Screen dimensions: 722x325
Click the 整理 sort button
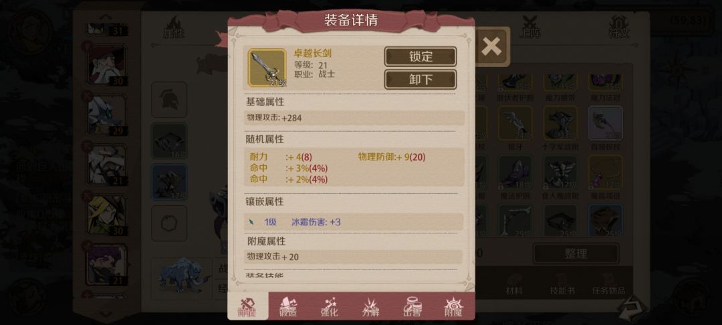[576, 253]
